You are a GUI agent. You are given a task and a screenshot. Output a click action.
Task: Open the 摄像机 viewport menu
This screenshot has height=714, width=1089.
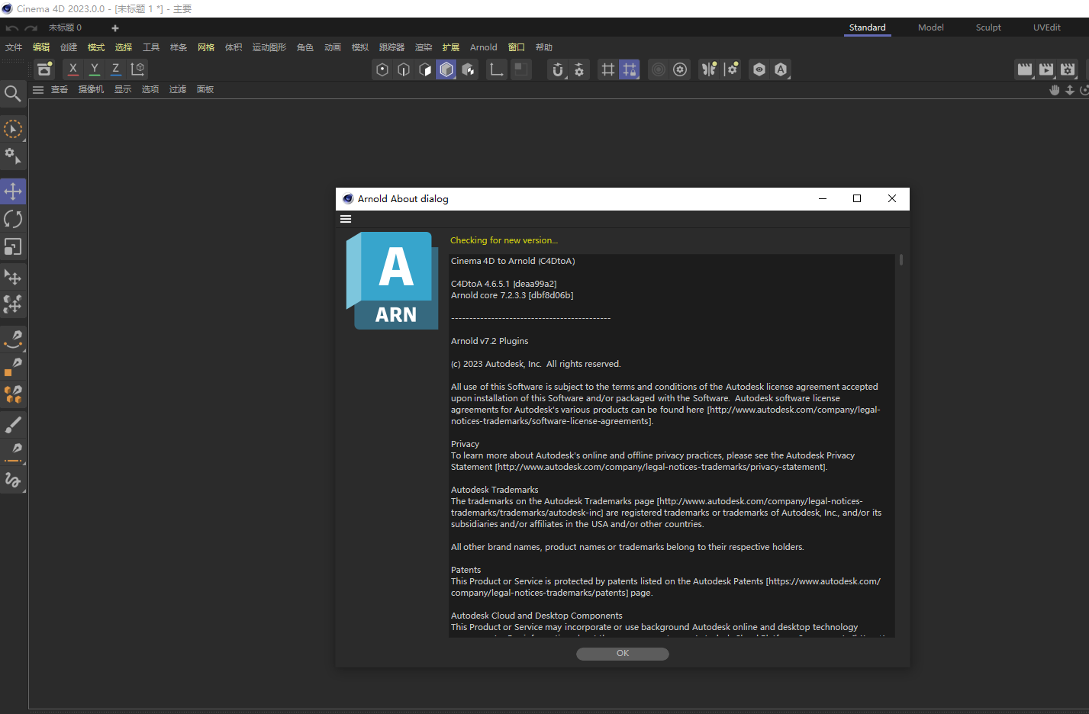coord(91,90)
